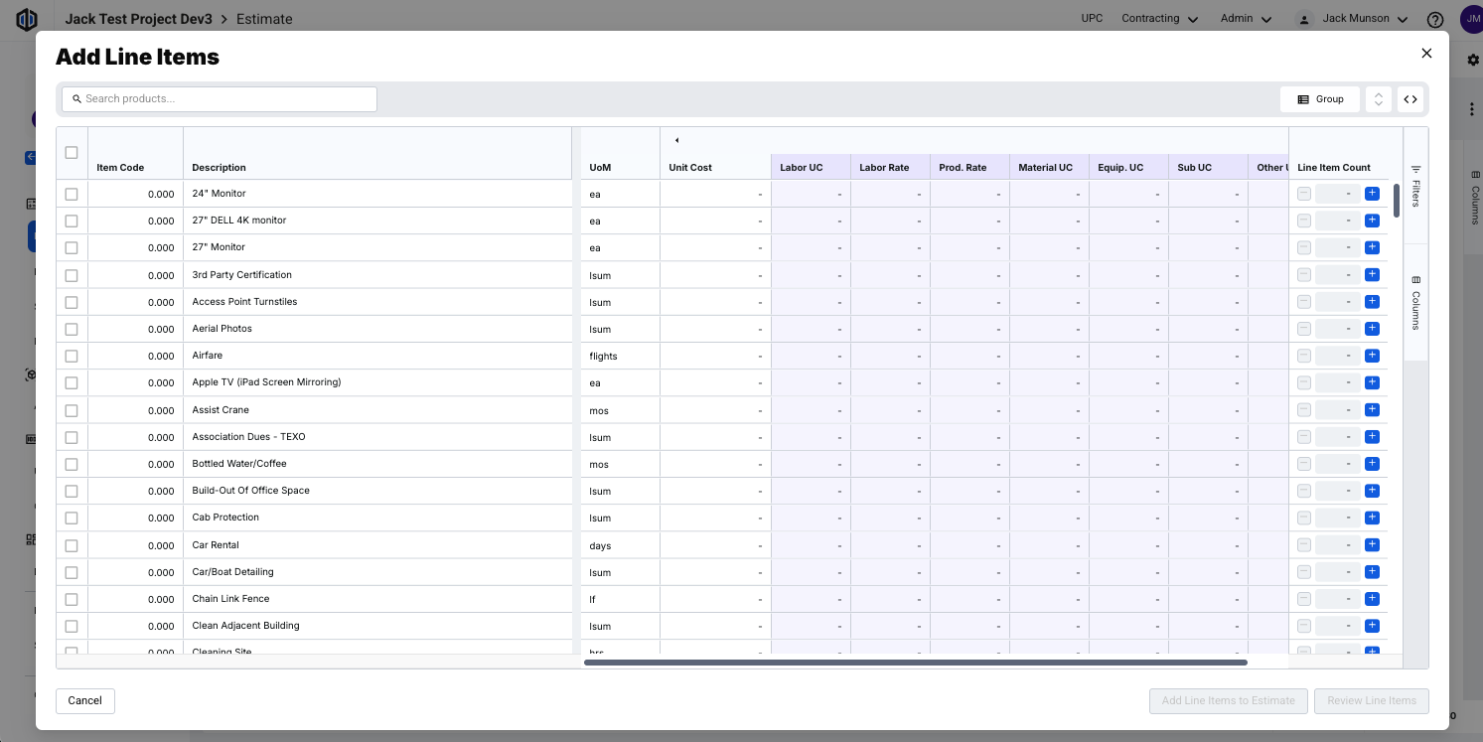Click the Car Rental 'days' UoM cell
Screen dimensions: 1483x742
coord(620,545)
